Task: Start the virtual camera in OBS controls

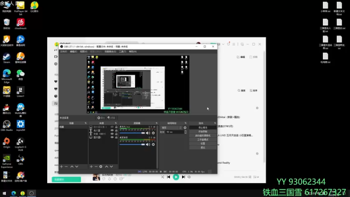Action: tap(203, 136)
